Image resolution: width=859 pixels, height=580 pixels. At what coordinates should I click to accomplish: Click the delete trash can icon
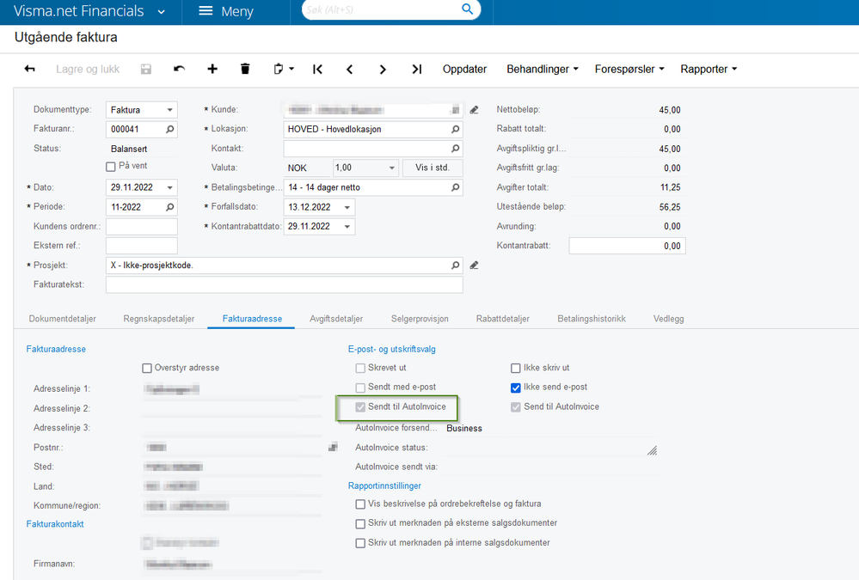tap(245, 69)
